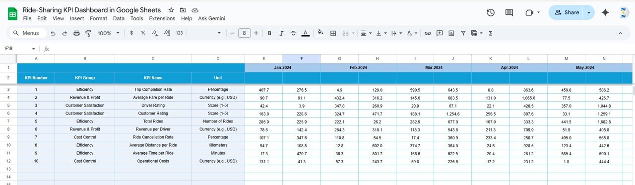Viewport: 635px width, 185px height.
Task: Increase decimal places
Action: 167,33
